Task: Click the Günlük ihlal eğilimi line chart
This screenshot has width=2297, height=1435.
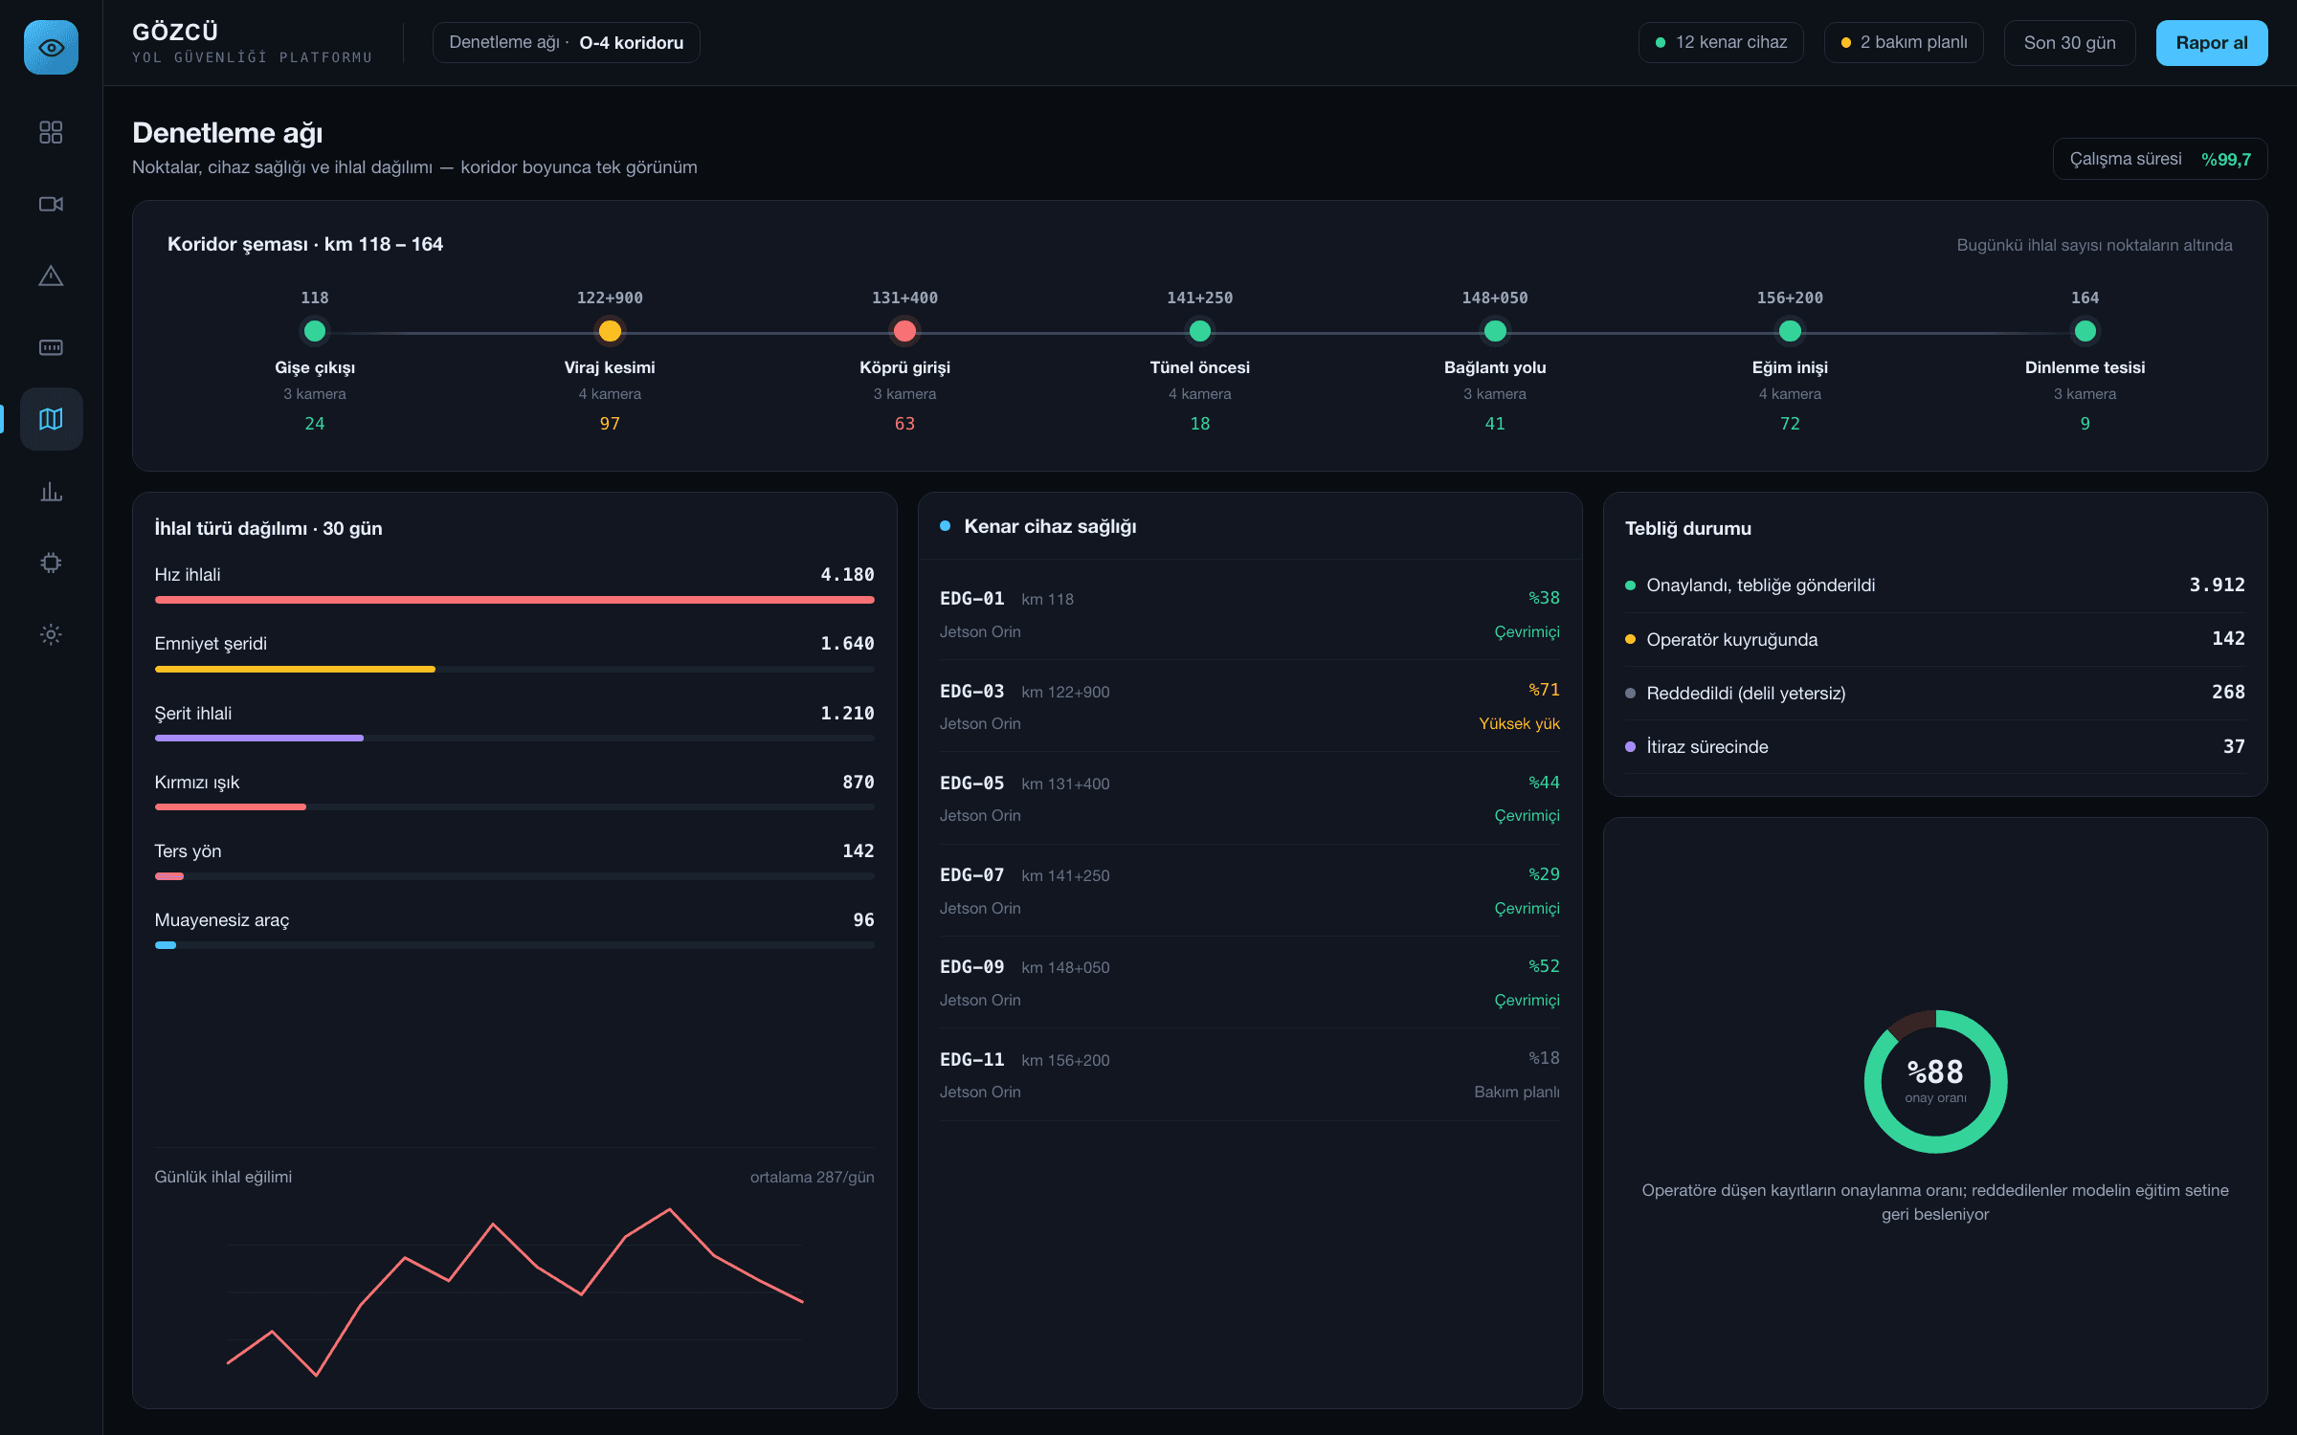Action: pyautogui.click(x=515, y=1291)
